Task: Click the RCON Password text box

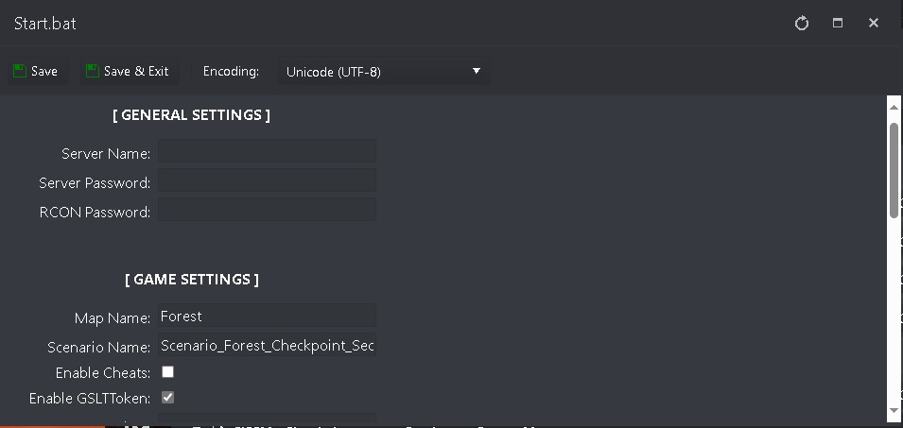Action: (x=268, y=210)
